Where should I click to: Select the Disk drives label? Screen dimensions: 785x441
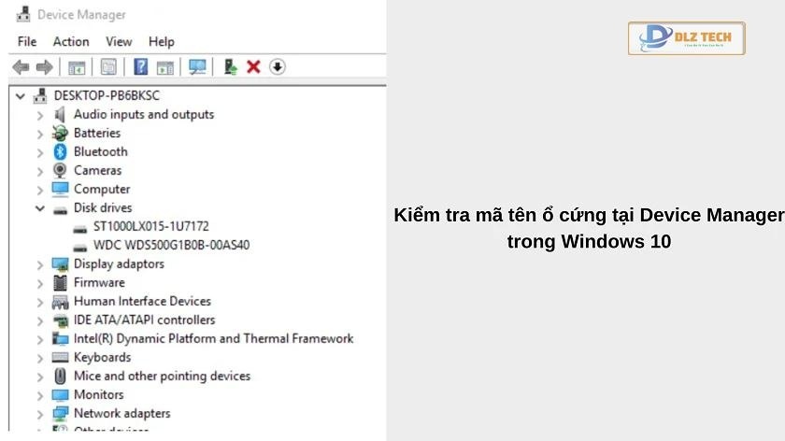[103, 207]
